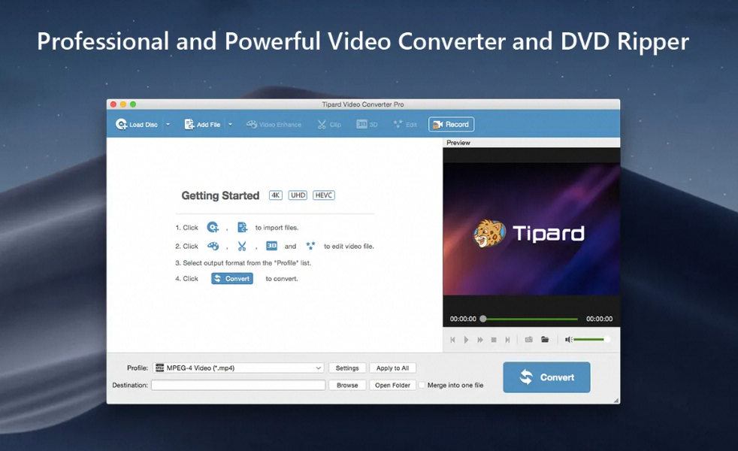Open the Edit effects tool
Viewport: 738px width, 451px height.
tap(405, 124)
